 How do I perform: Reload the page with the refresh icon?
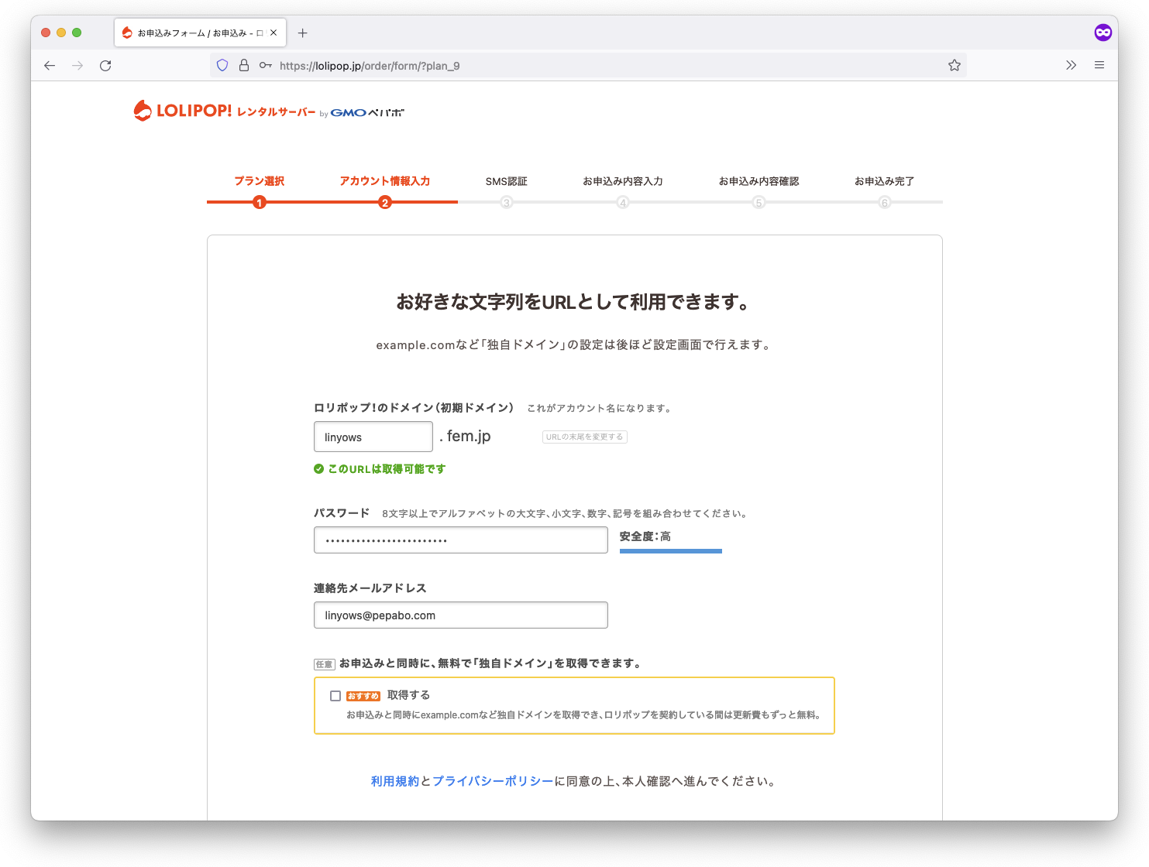[x=105, y=65]
